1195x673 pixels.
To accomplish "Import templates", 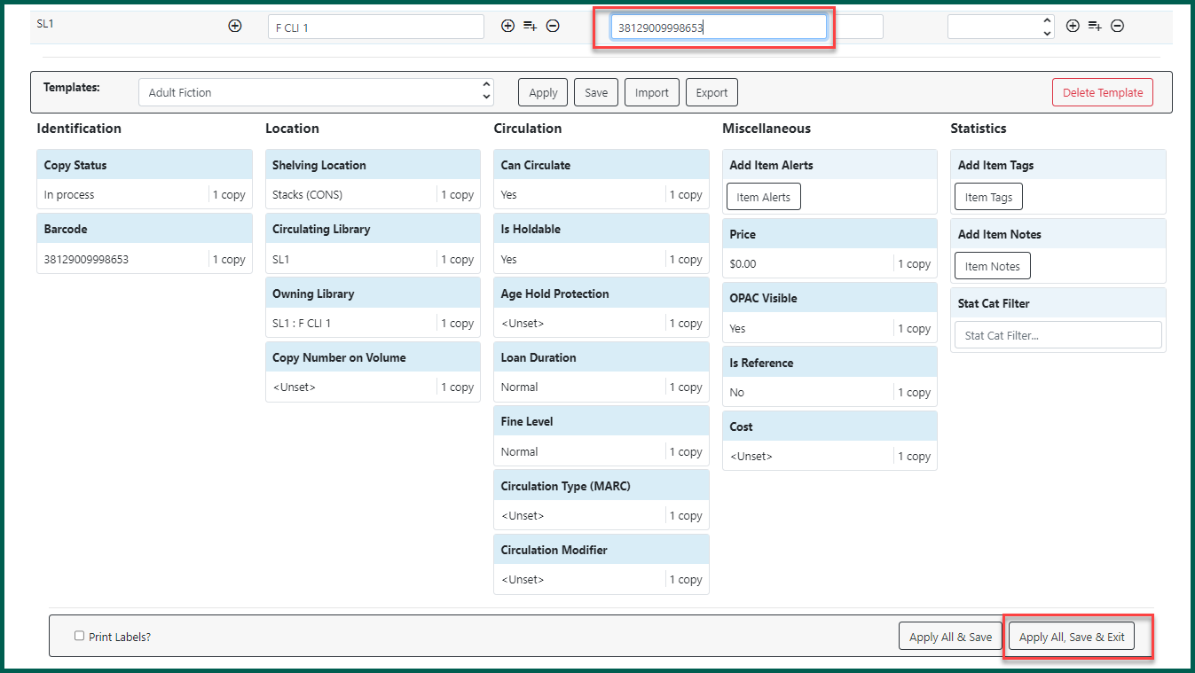I will pos(652,92).
